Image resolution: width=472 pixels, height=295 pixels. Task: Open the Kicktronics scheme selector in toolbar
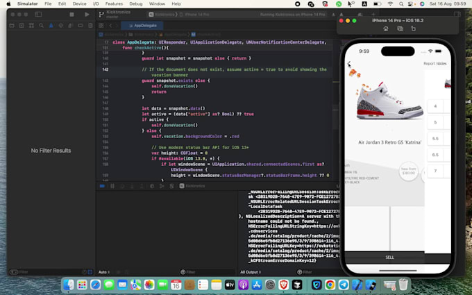[x=162, y=15]
